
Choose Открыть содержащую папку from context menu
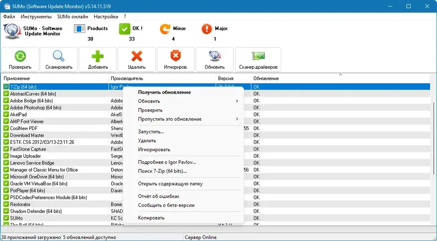(x=170, y=184)
